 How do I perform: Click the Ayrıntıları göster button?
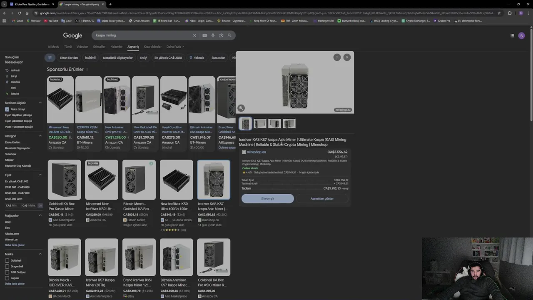point(322,199)
